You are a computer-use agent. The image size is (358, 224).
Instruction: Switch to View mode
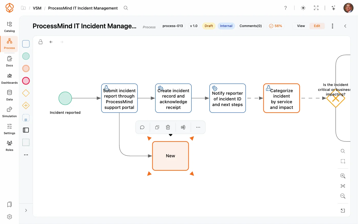coord(301,26)
